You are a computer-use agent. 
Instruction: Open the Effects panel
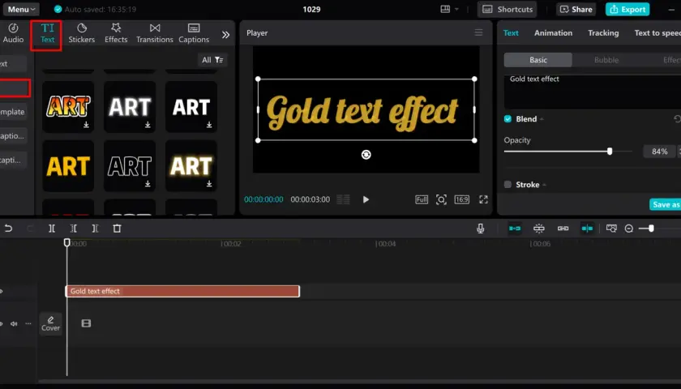[x=116, y=33]
